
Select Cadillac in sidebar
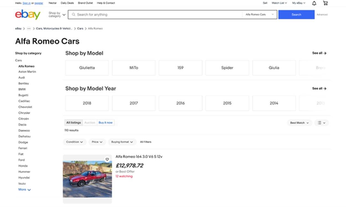pos(24,101)
